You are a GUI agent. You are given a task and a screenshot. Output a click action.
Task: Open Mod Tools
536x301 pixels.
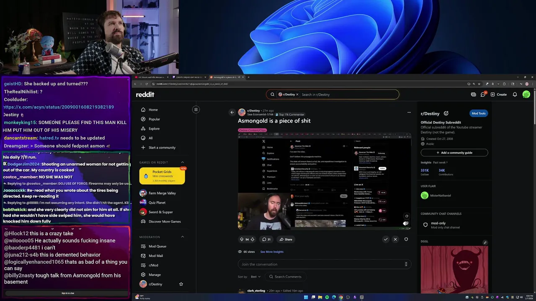479,113
